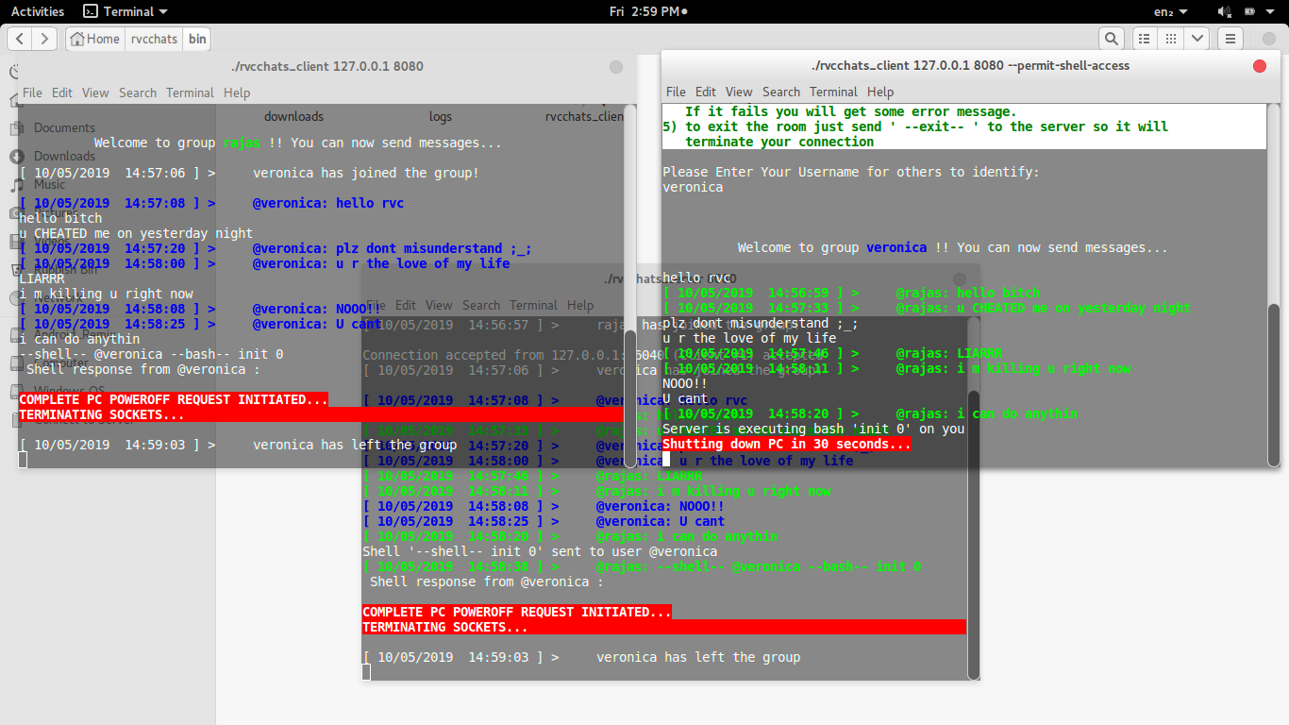Open the Files hamburger menu
1289x725 pixels.
1230,39
